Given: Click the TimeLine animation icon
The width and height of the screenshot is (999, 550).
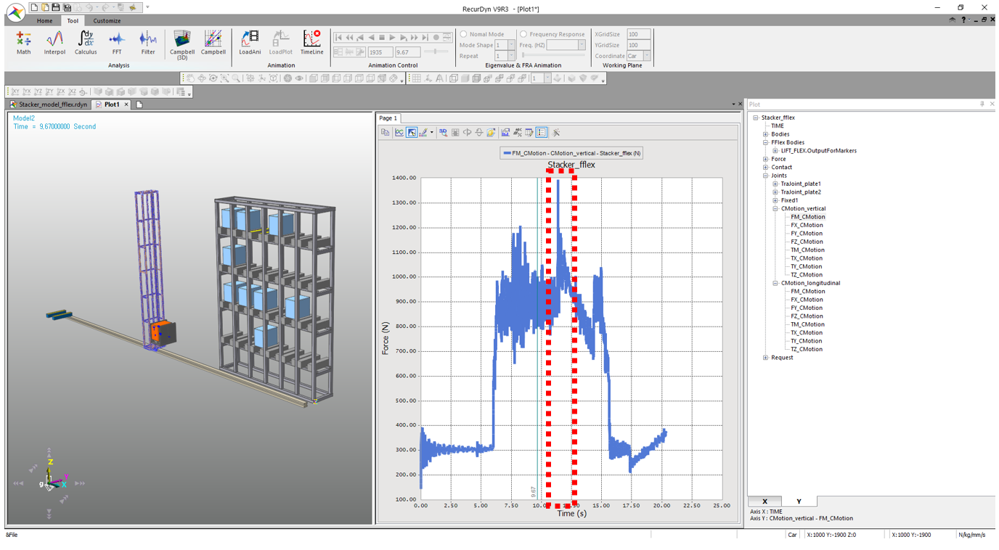Looking at the screenshot, I should [311, 43].
